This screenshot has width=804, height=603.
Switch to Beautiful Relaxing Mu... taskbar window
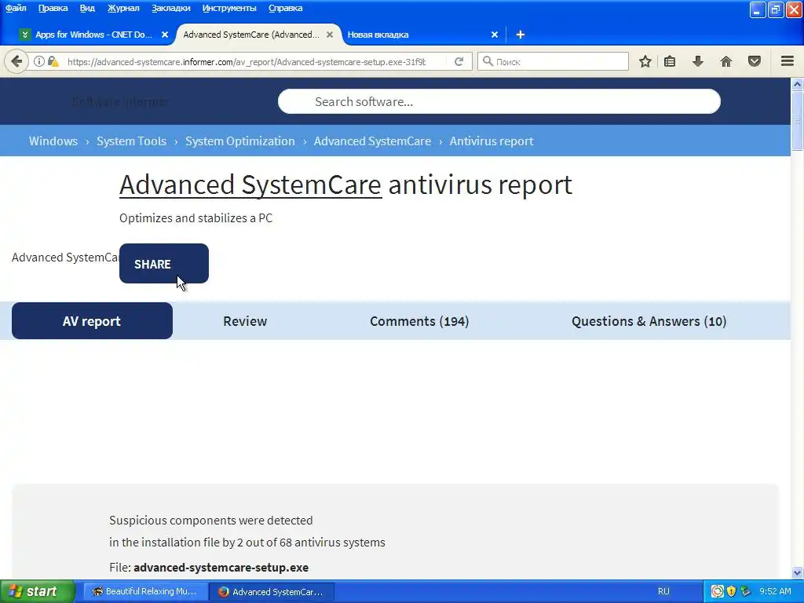144,591
